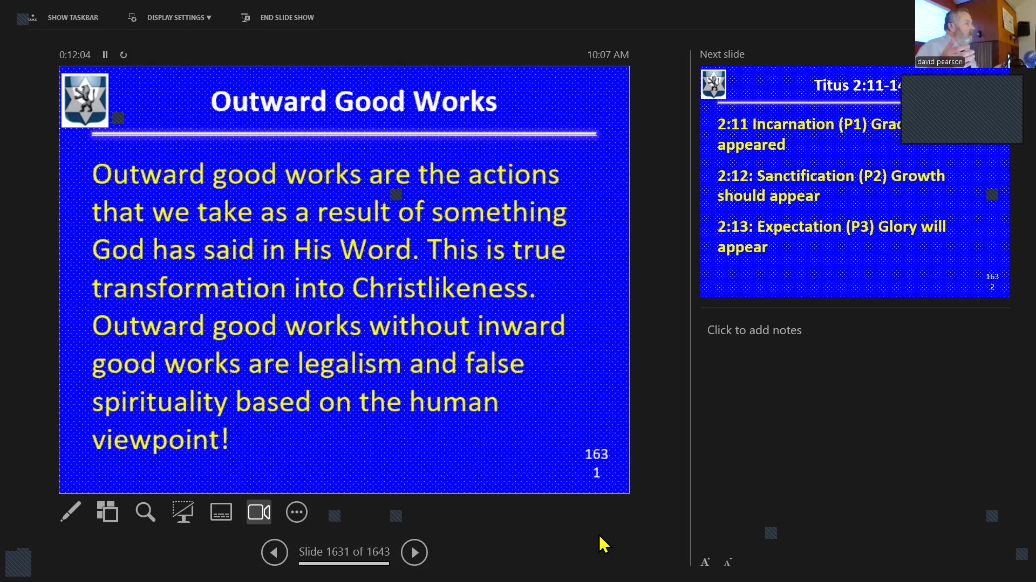
Task: Go back to the previous slide
Action: [275, 552]
